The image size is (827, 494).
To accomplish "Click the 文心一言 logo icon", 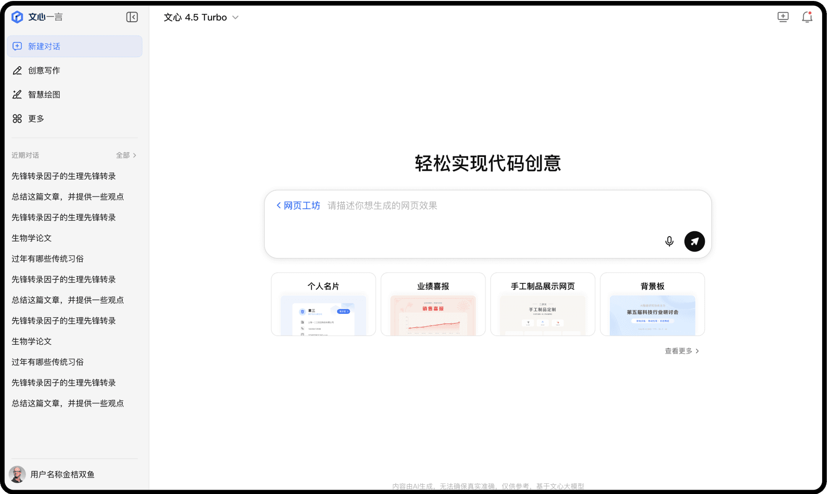I will [17, 17].
